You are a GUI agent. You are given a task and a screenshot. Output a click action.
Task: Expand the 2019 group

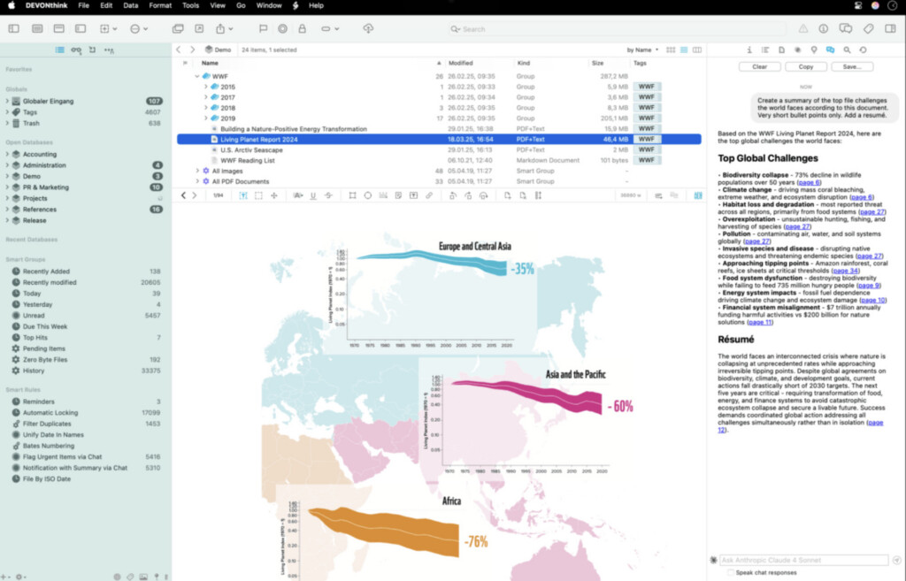click(205, 118)
